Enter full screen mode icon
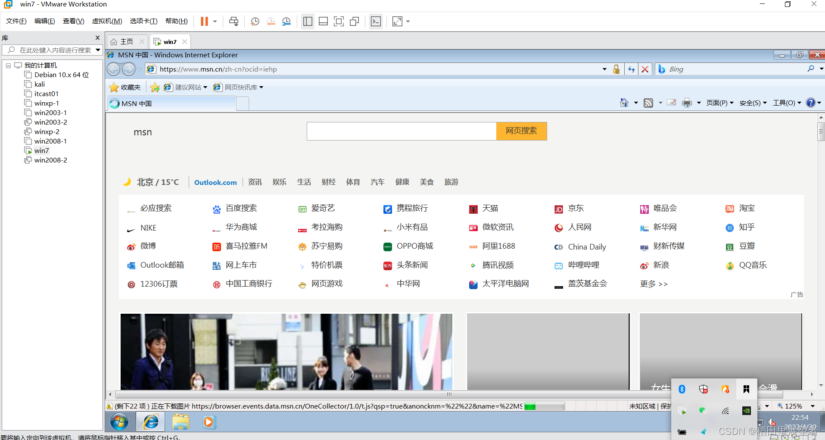Screen dimensions: 825x440 339,21
